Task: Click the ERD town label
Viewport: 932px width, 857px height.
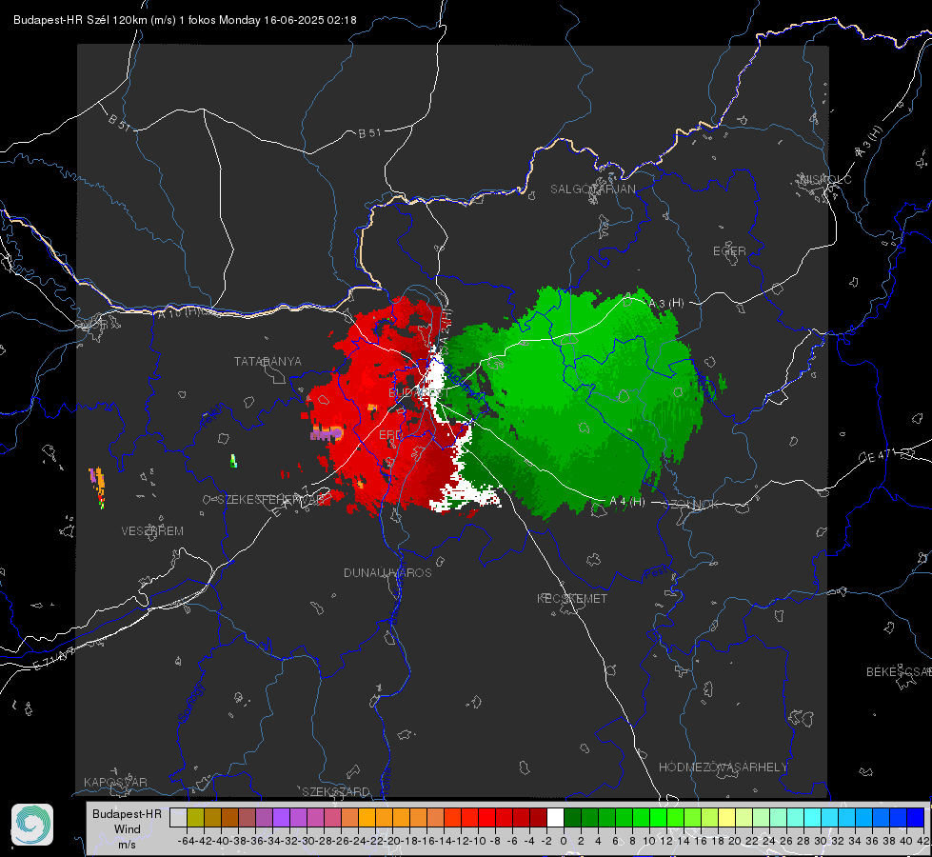Action: click(390, 435)
